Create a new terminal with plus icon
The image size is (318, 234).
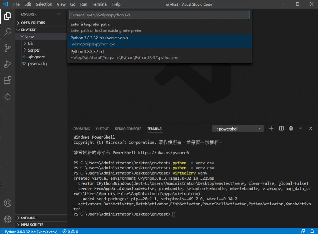coord(271,128)
